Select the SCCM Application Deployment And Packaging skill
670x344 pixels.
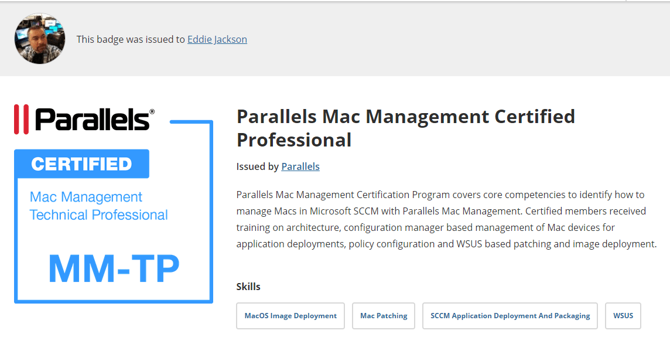pos(510,315)
